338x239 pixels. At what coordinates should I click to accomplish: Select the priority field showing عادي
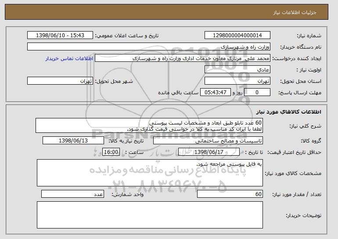237,70
